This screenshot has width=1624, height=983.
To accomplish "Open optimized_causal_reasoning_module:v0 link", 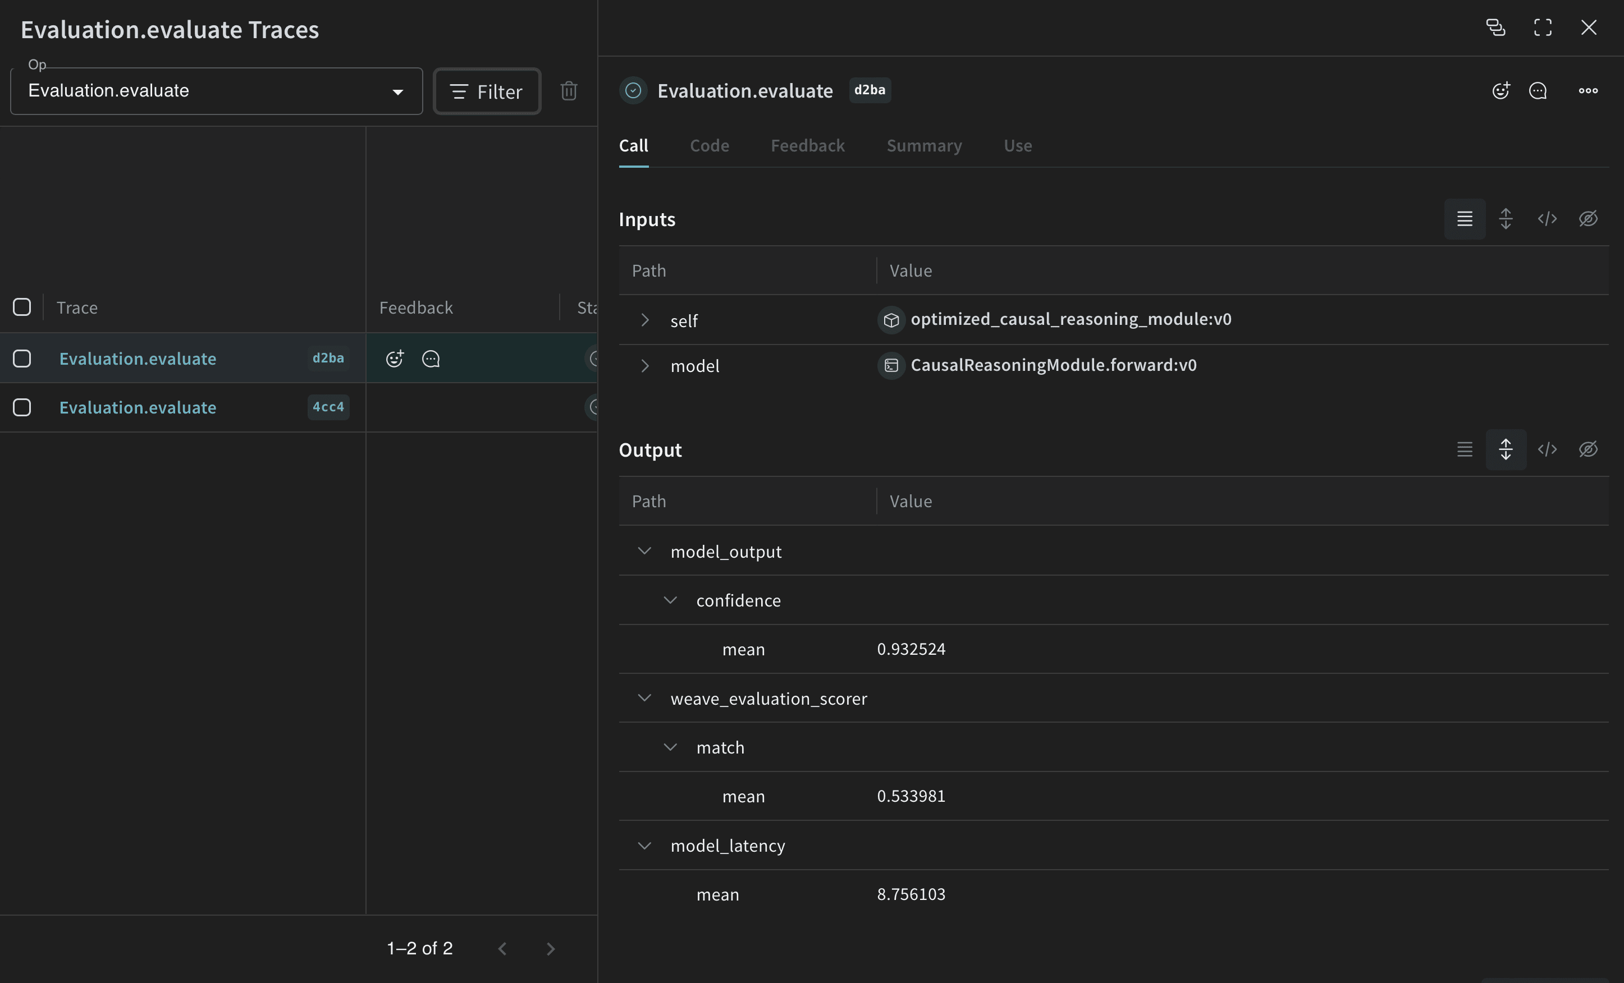I will (x=1071, y=319).
